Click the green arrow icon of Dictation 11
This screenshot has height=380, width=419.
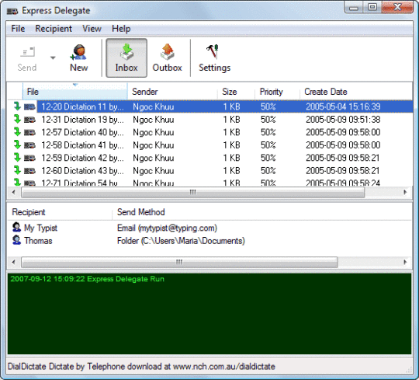tap(17, 106)
